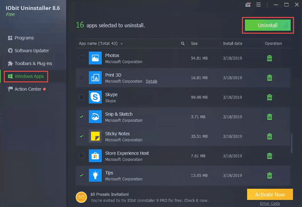Uncheck the Snip & Sketch checkbox
Image resolution: width=302 pixels, height=207 pixels.
pyautogui.click(x=81, y=116)
